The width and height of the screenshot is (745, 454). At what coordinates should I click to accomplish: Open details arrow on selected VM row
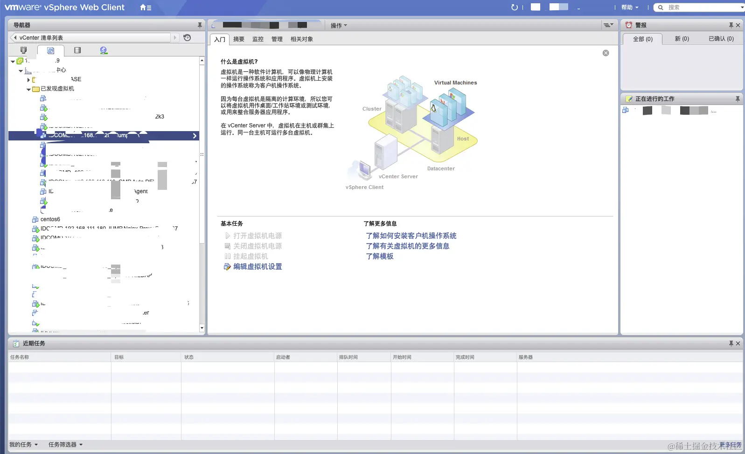[195, 136]
